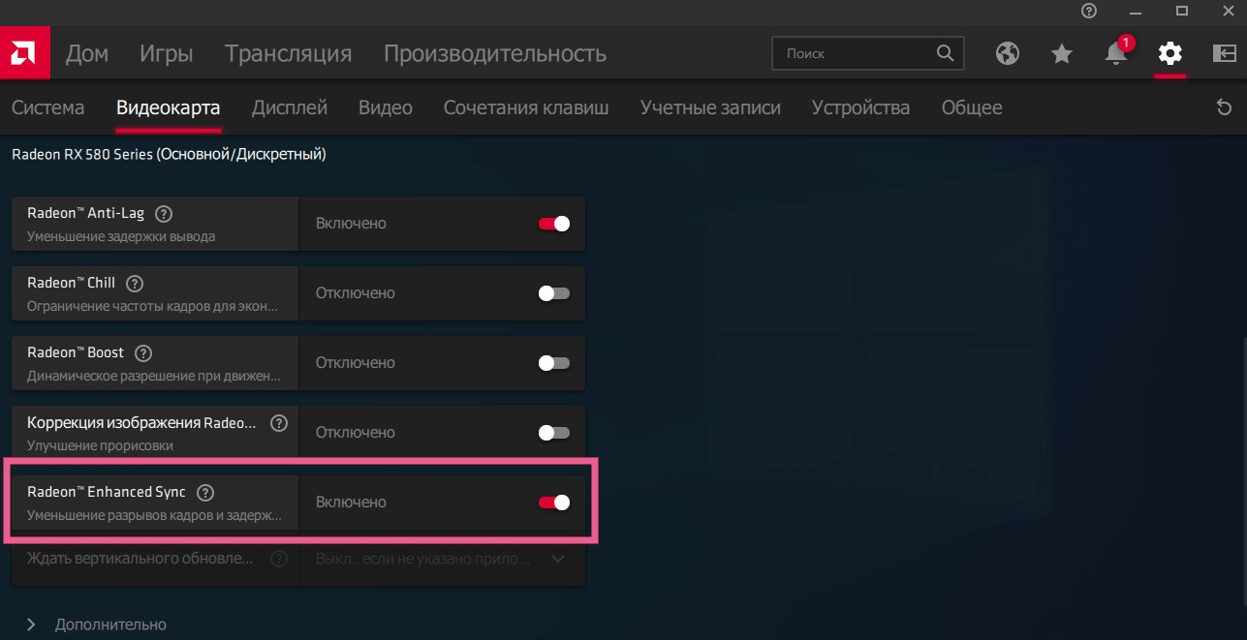Enable the Radeon Boost toggle
The width and height of the screenshot is (1247, 640).
coord(554,363)
